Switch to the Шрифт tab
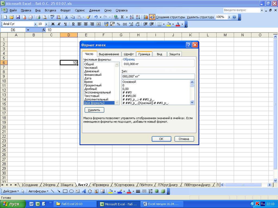278x208 pixels. tap(129, 54)
